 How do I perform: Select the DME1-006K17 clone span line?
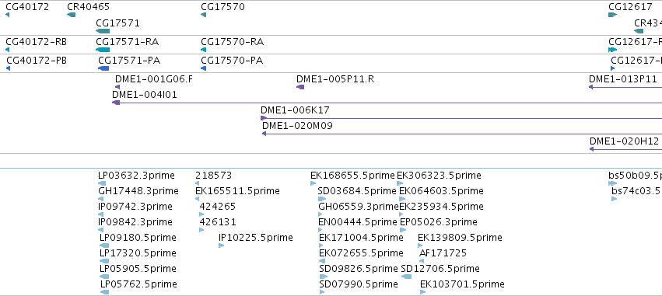461,118
